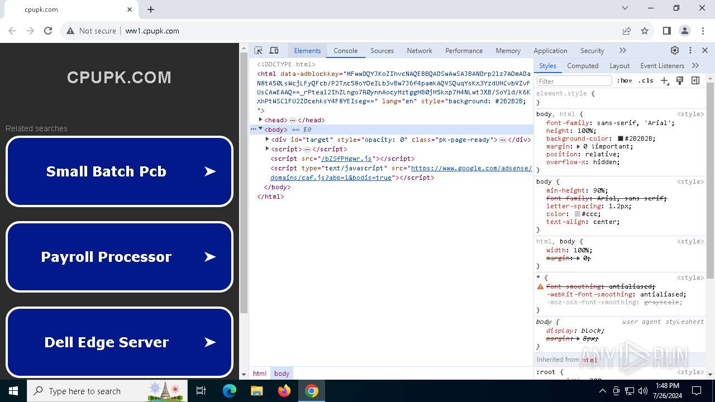This screenshot has height=402, width=715.
Task: Open the Windows Start menu
Action: point(13,391)
